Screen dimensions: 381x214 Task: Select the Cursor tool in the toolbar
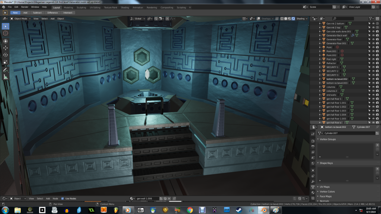pos(6,33)
